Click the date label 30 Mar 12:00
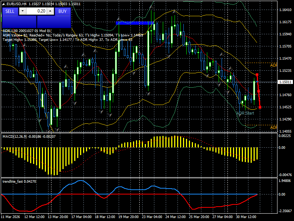Image resolution: width=294 pixels, height=221 pixels. click(x=246, y=217)
